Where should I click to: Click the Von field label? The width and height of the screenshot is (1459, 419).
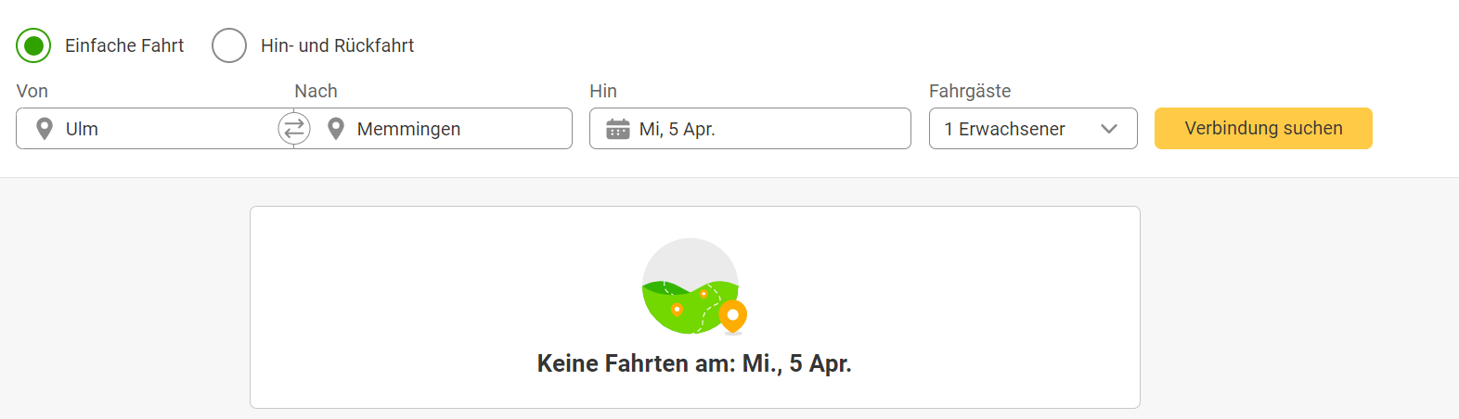point(32,91)
